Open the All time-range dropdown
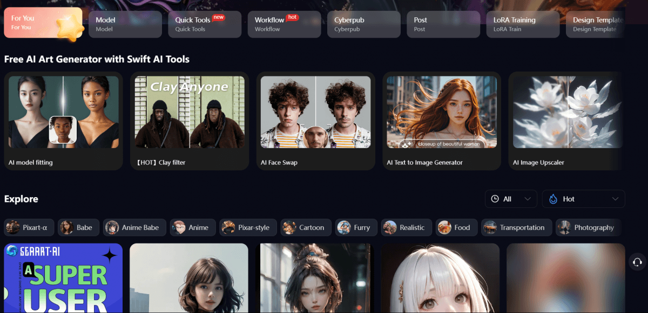This screenshot has width=648, height=313. (511, 199)
